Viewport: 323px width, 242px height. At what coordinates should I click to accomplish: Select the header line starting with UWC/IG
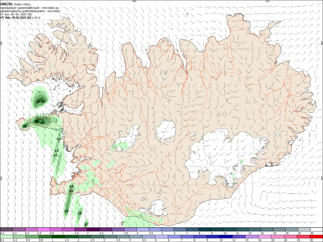[x=16, y=4]
